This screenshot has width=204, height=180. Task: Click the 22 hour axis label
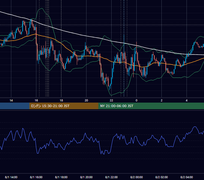111,100
